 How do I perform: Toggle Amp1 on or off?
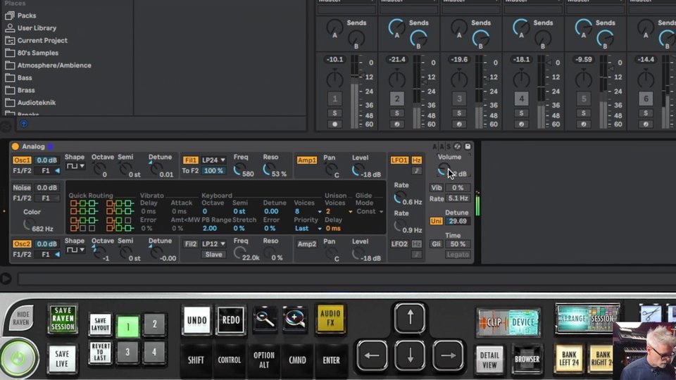306,160
